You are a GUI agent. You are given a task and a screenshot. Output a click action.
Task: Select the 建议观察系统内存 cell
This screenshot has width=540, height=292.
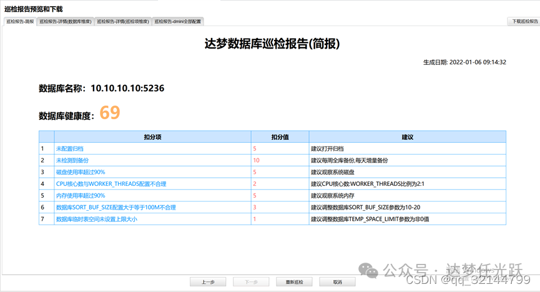[x=408, y=195]
